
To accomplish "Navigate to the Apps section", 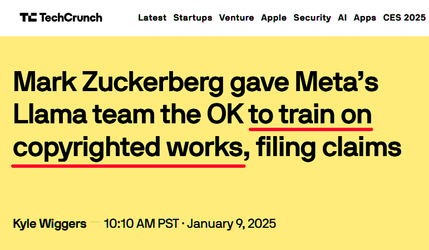I will coord(365,17).
